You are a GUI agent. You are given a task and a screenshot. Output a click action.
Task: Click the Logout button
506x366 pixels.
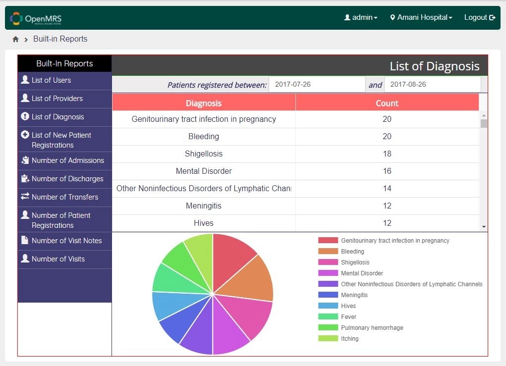click(x=479, y=17)
